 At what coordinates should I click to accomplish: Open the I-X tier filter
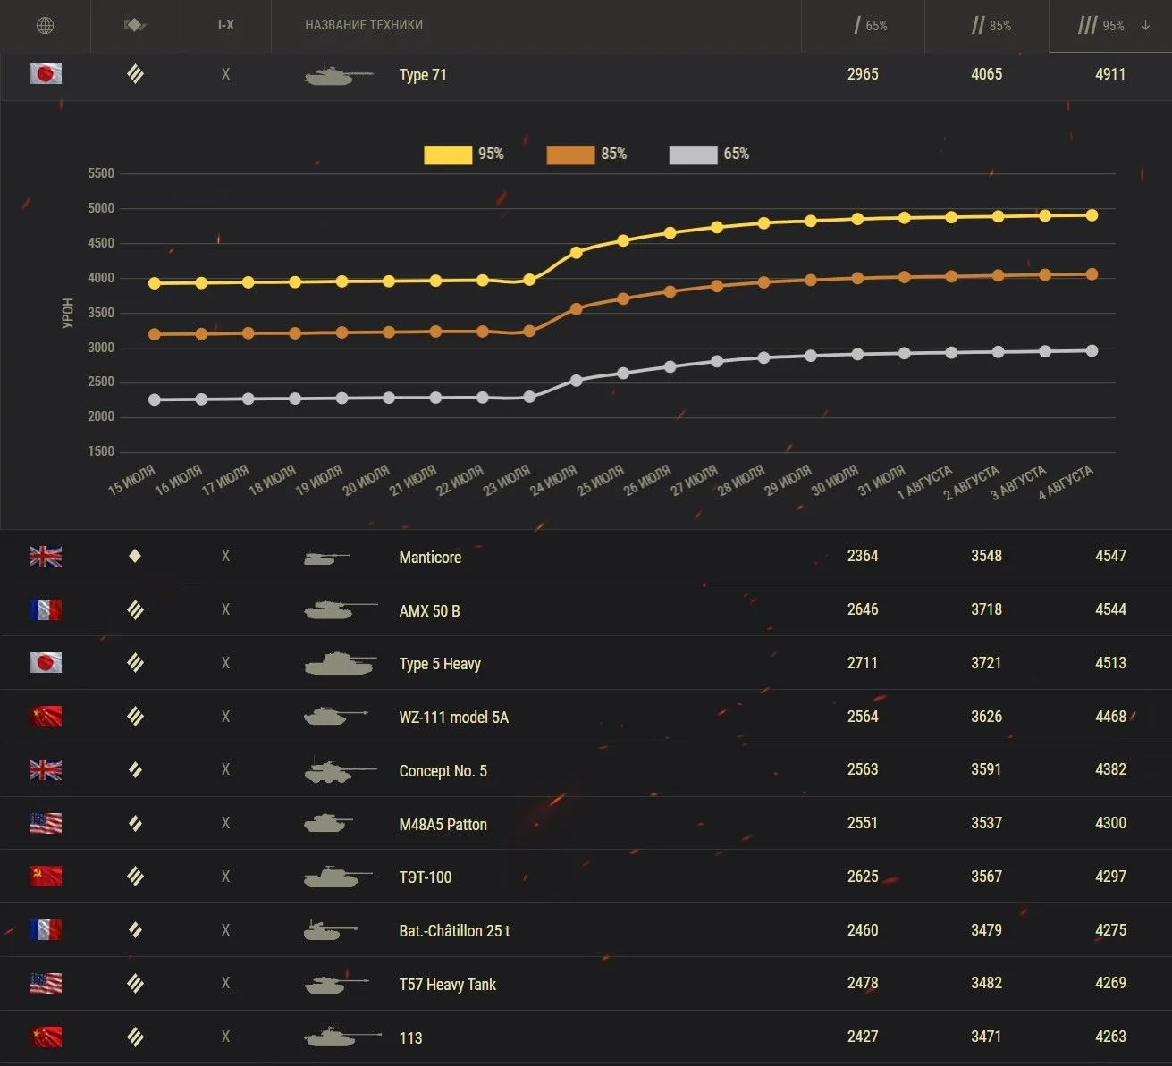(226, 25)
